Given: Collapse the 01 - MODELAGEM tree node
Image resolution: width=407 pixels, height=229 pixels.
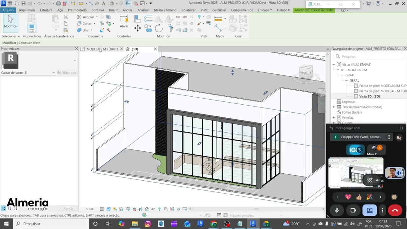Looking at the screenshot, I should (338, 70).
